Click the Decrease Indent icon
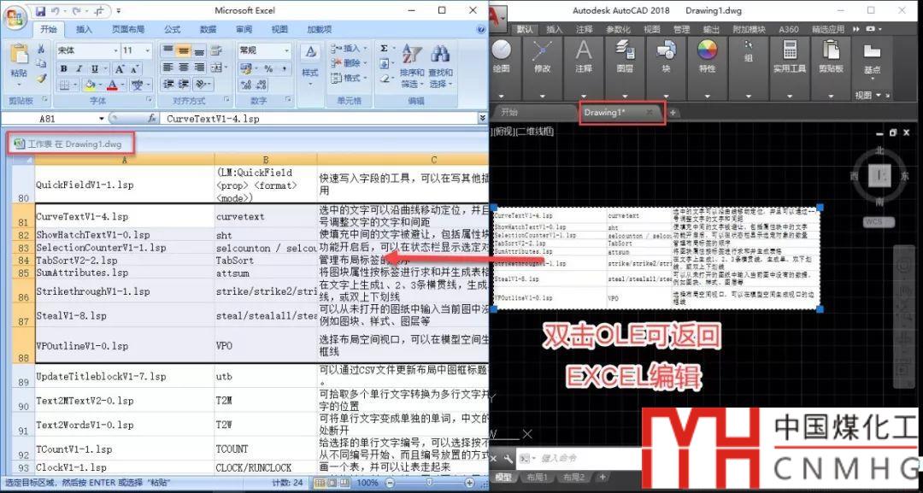Viewport: 923px width, 493px height. pos(168,85)
